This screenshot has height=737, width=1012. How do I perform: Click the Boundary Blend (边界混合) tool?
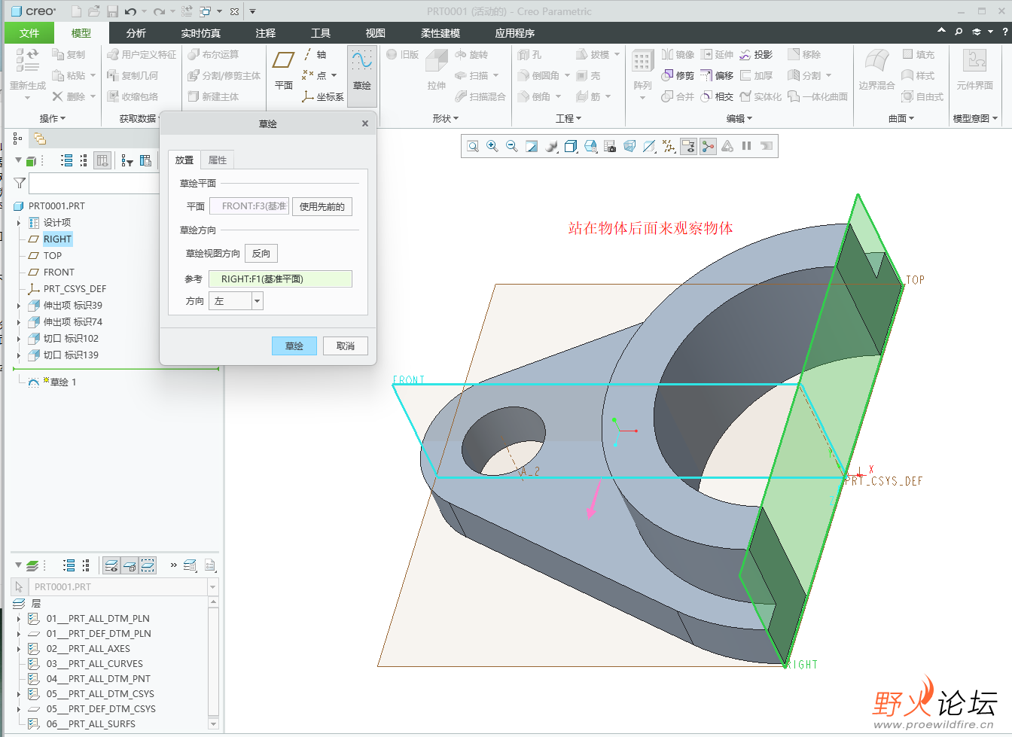(876, 69)
